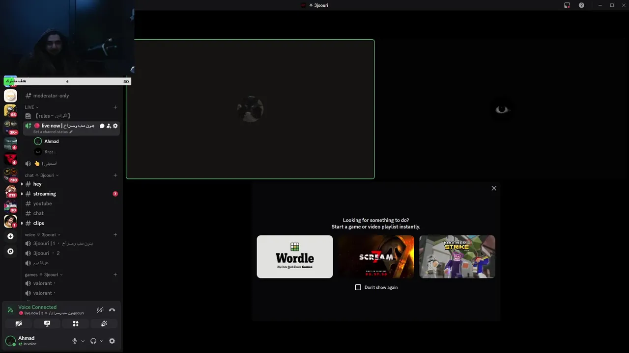Select the green-outlined participant video tile

(250, 109)
